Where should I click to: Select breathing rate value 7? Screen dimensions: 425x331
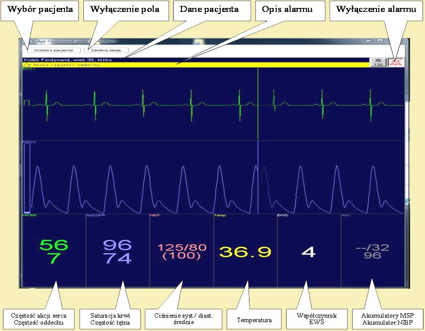tap(54, 258)
